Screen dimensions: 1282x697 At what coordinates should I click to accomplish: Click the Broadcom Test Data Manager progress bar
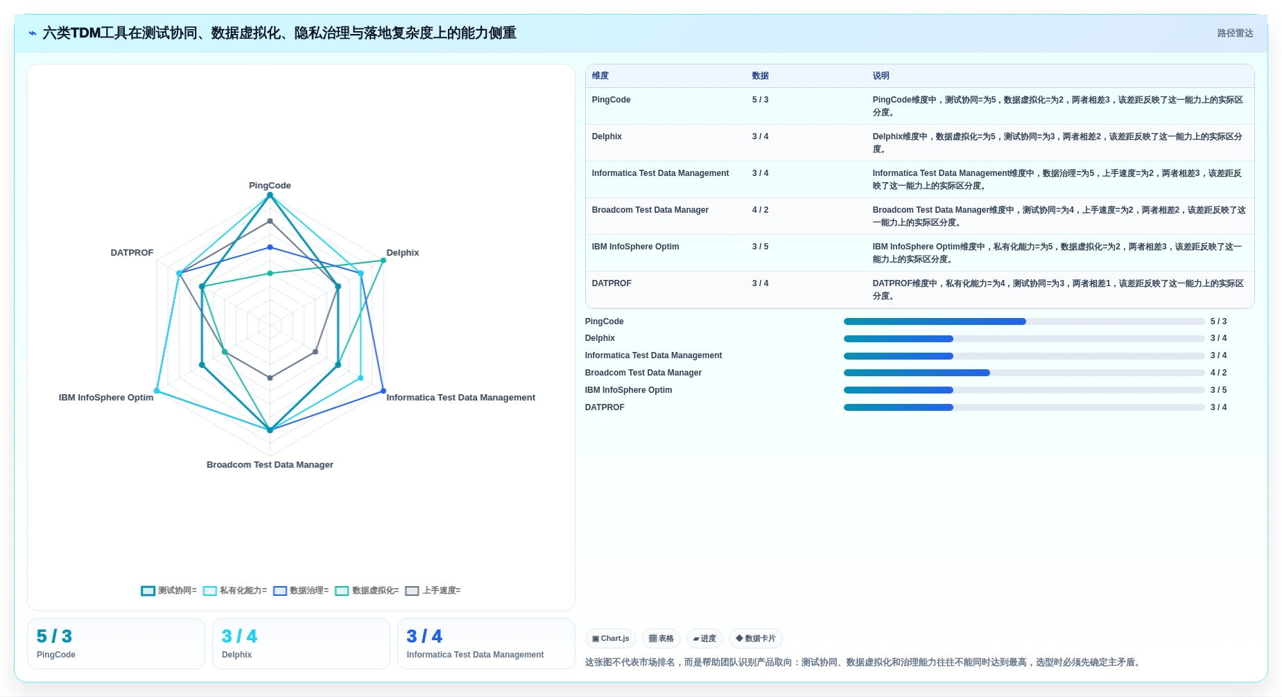pos(1024,373)
